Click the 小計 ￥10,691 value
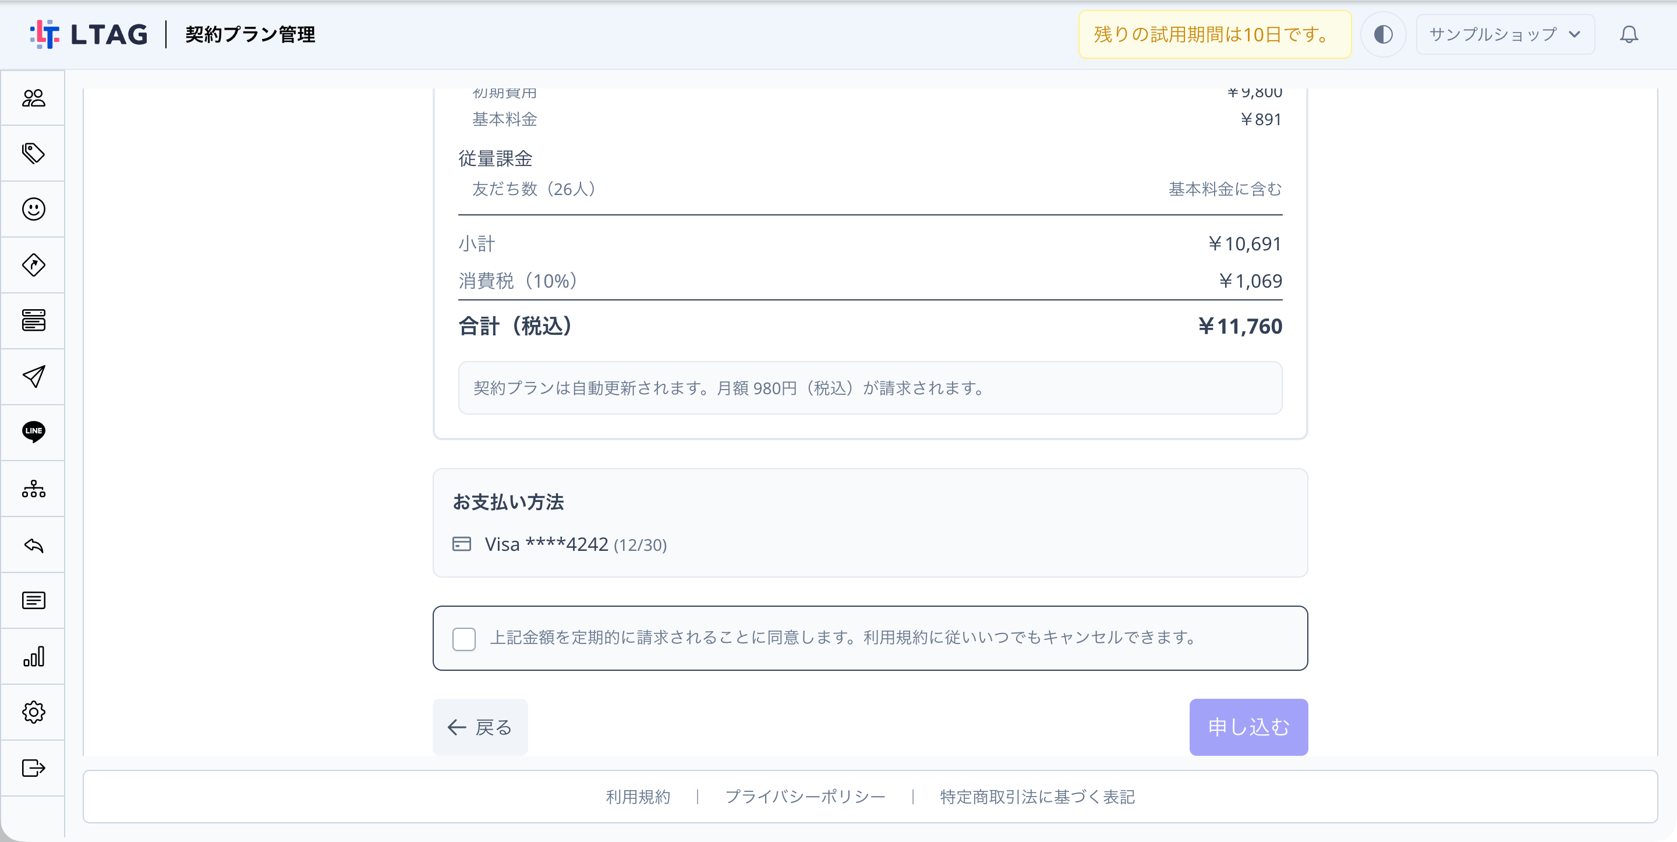The width and height of the screenshot is (1677, 842). [1245, 243]
